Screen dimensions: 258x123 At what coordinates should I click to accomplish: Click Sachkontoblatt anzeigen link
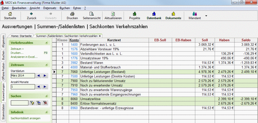click(25, 118)
